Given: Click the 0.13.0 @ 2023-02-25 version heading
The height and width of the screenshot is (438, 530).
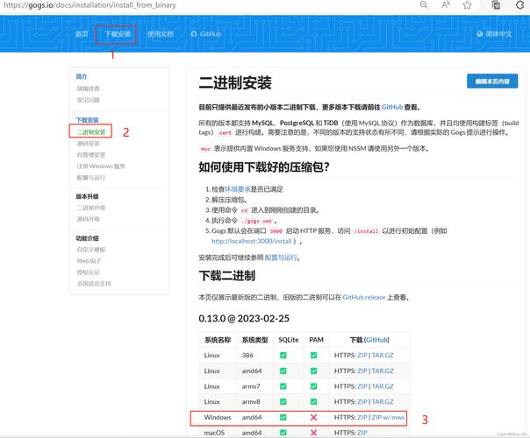Looking at the screenshot, I should 244,319.
